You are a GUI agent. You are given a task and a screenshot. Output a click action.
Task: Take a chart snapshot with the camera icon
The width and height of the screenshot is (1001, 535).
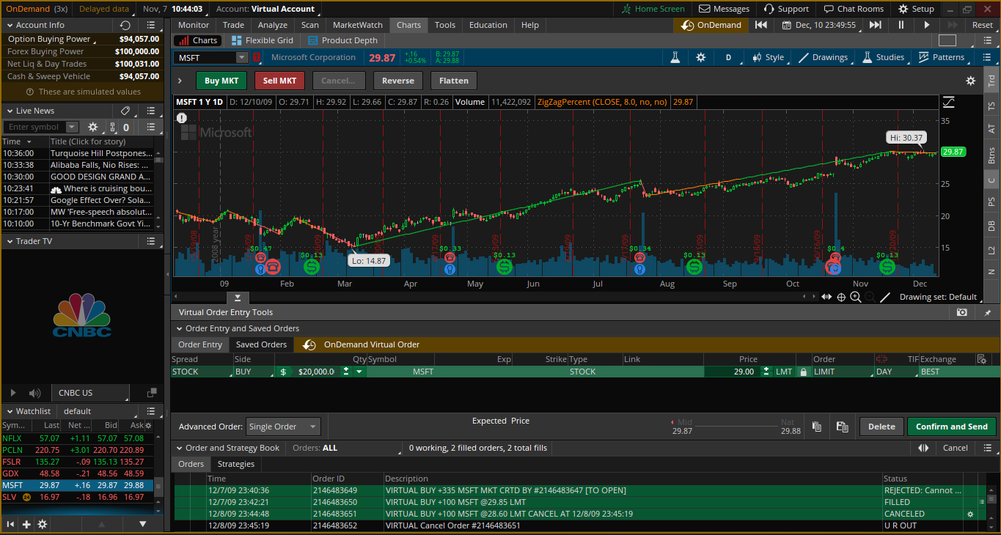[x=961, y=311]
